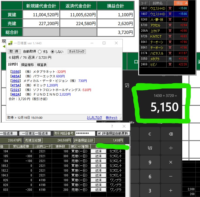The height and width of the screenshot is (197, 200).
Task: Click the 取得 button
Action: (14, 52)
